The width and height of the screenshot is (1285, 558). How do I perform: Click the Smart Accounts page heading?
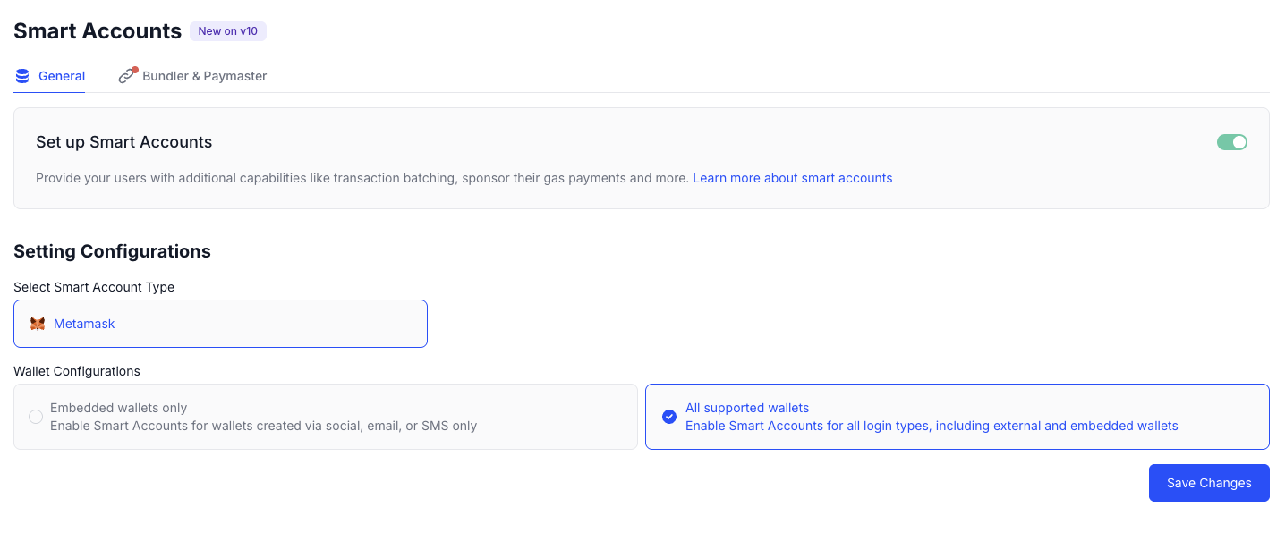(x=98, y=30)
